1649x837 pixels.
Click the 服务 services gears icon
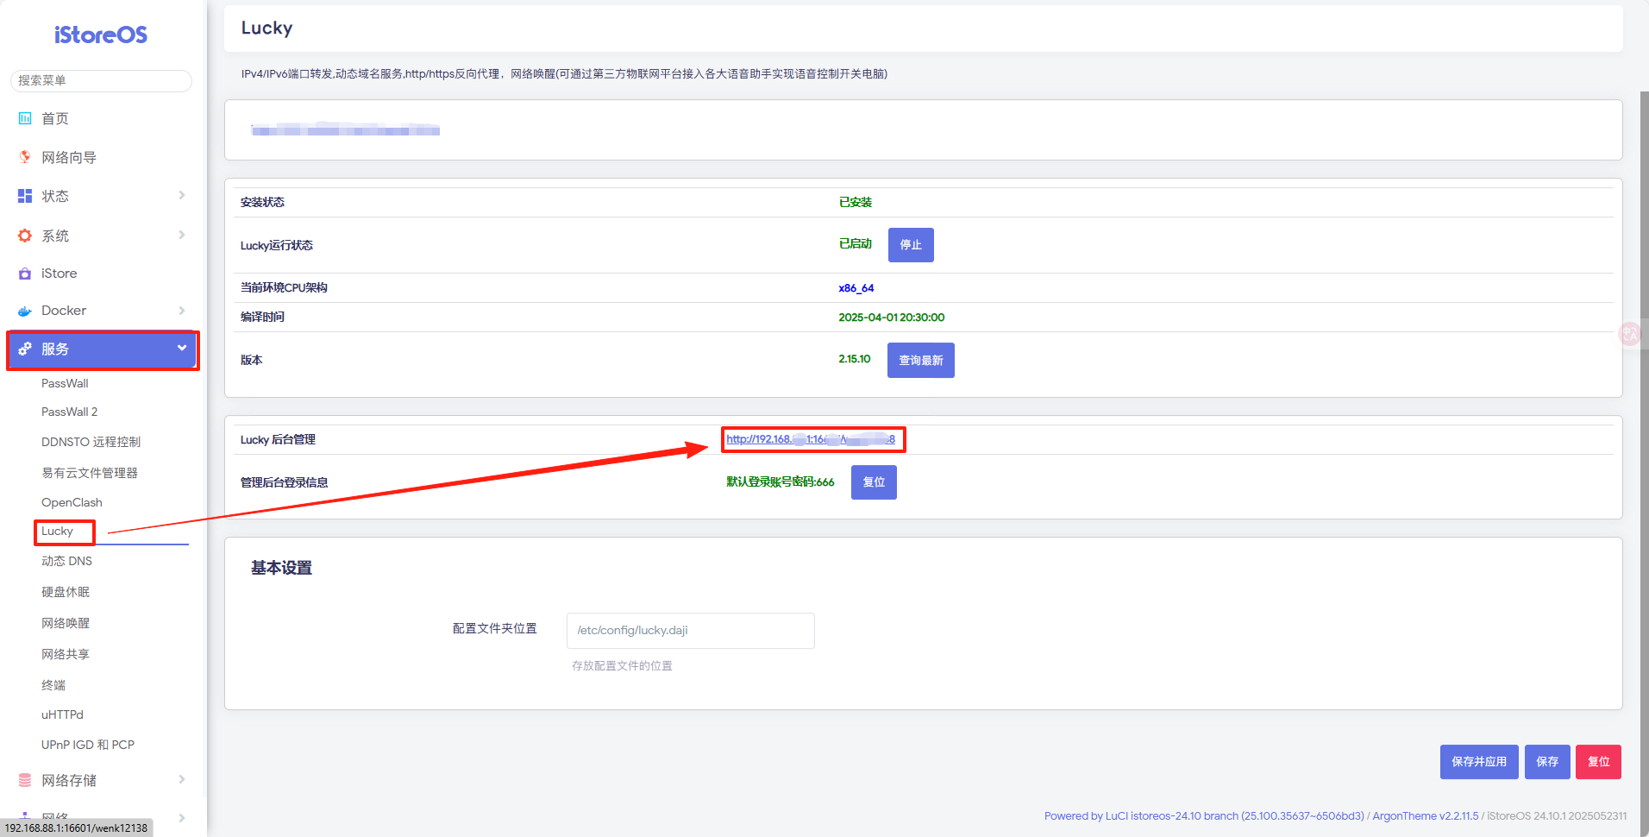(x=25, y=349)
